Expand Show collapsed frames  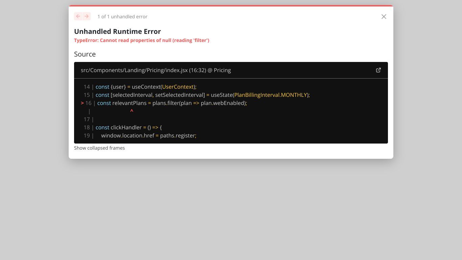pyautogui.click(x=99, y=148)
